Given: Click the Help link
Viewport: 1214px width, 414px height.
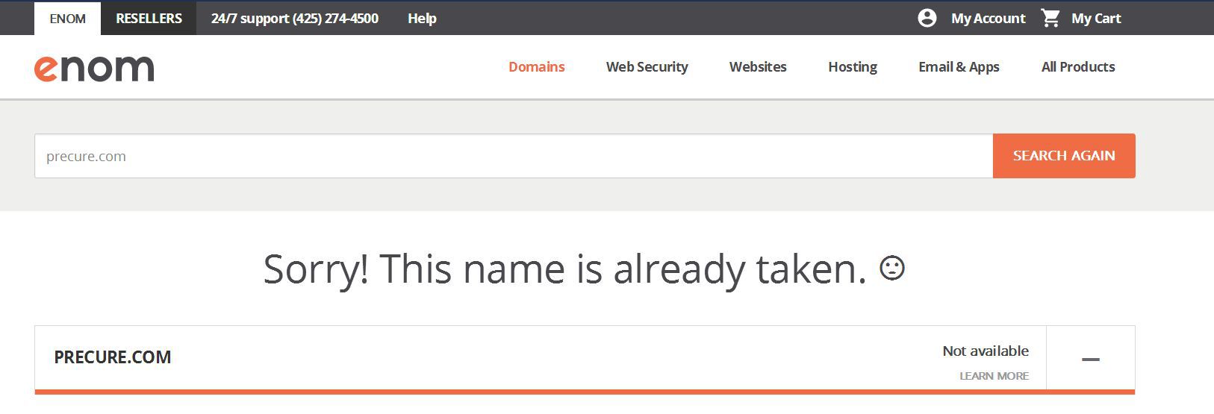Looking at the screenshot, I should [x=422, y=19].
